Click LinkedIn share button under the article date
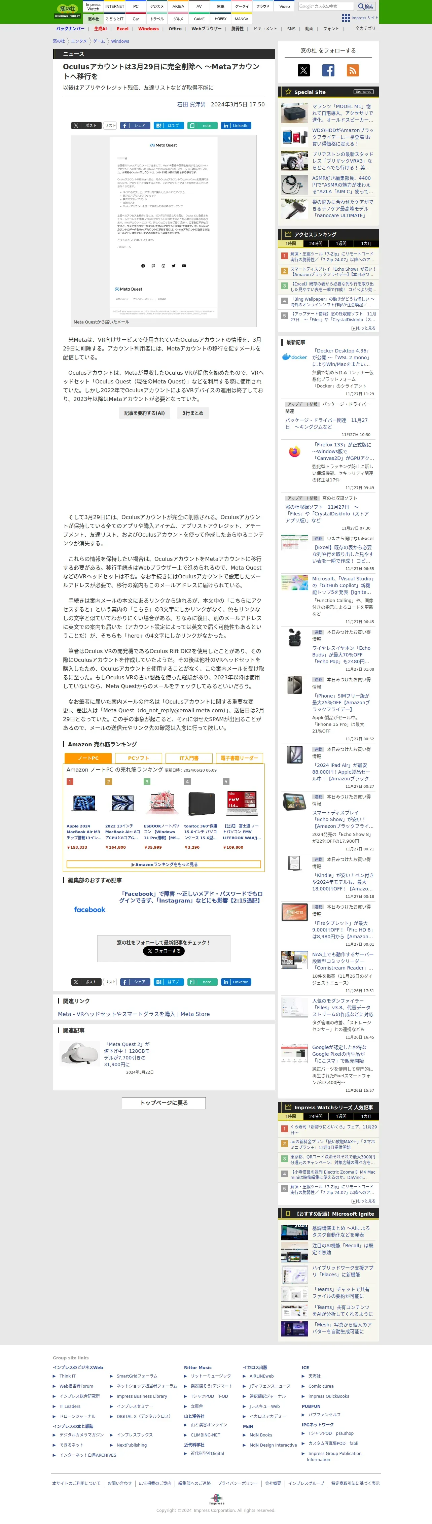The width and height of the screenshot is (432, 1524). point(236,126)
